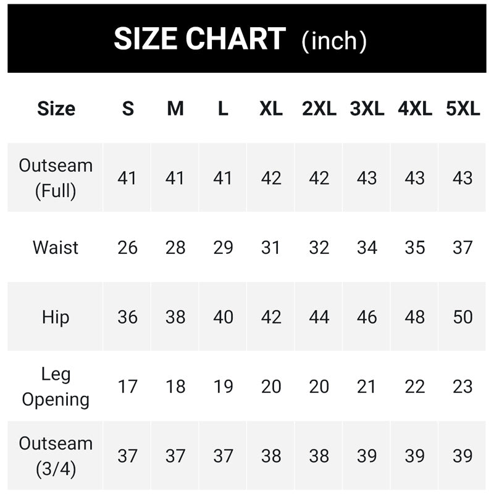Click the S size column header
Image resolution: width=494 pixels, height=494 pixels.
click(x=127, y=109)
